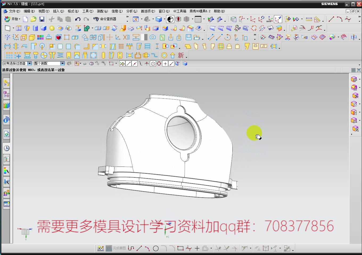The width and height of the screenshot is (362, 255).
Task: Expand the 开始 start menu dropdown
Action: 20,19
